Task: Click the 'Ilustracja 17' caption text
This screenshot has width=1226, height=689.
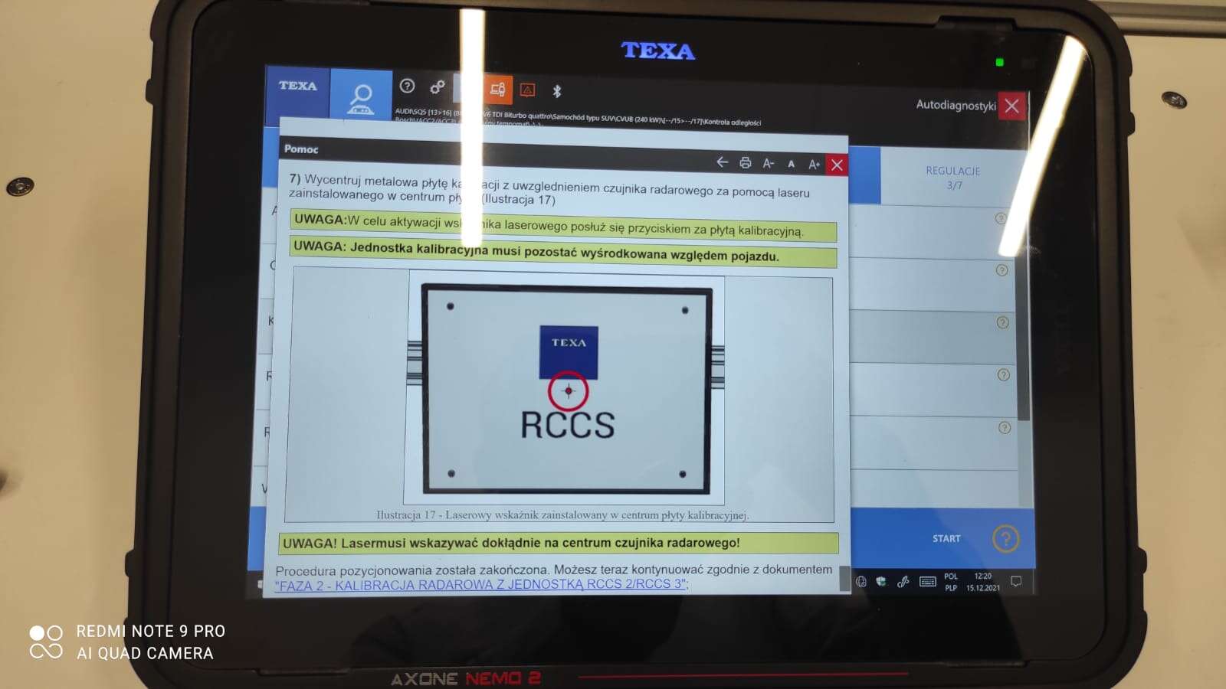Action: (562, 515)
